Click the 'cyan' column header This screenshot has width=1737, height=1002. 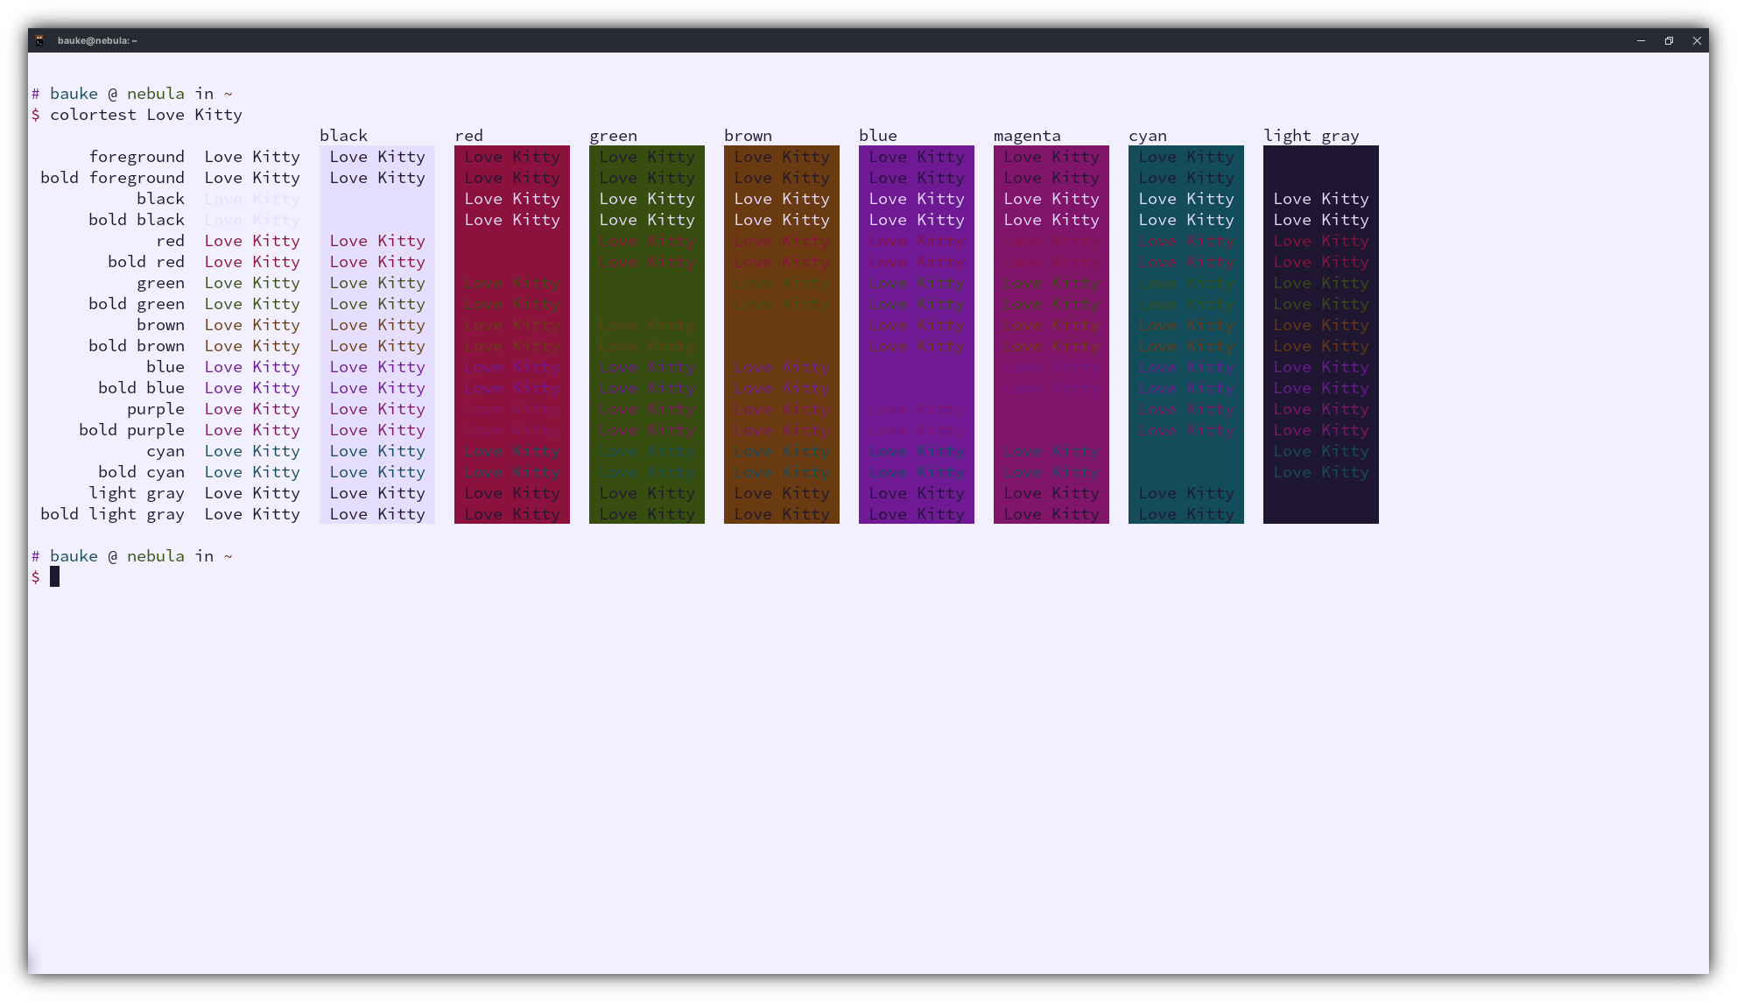point(1148,136)
